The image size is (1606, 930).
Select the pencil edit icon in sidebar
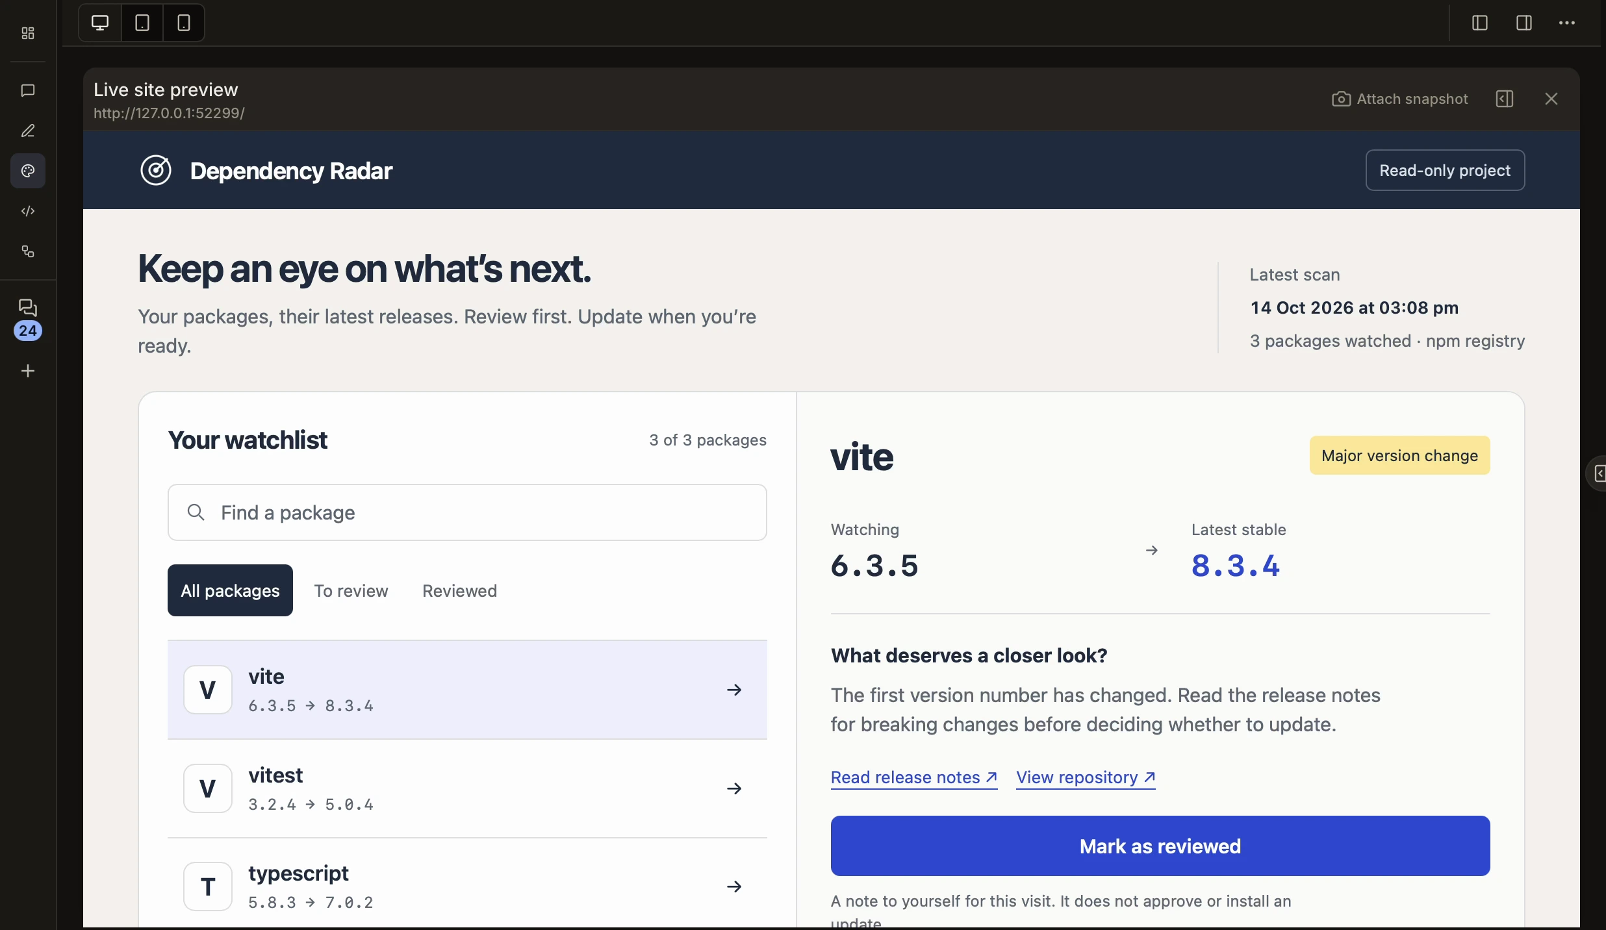point(28,131)
